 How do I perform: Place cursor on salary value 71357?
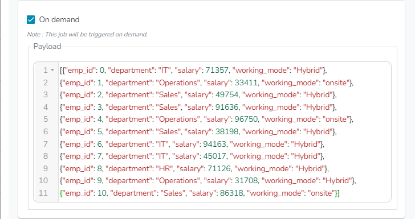[x=217, y=71]
